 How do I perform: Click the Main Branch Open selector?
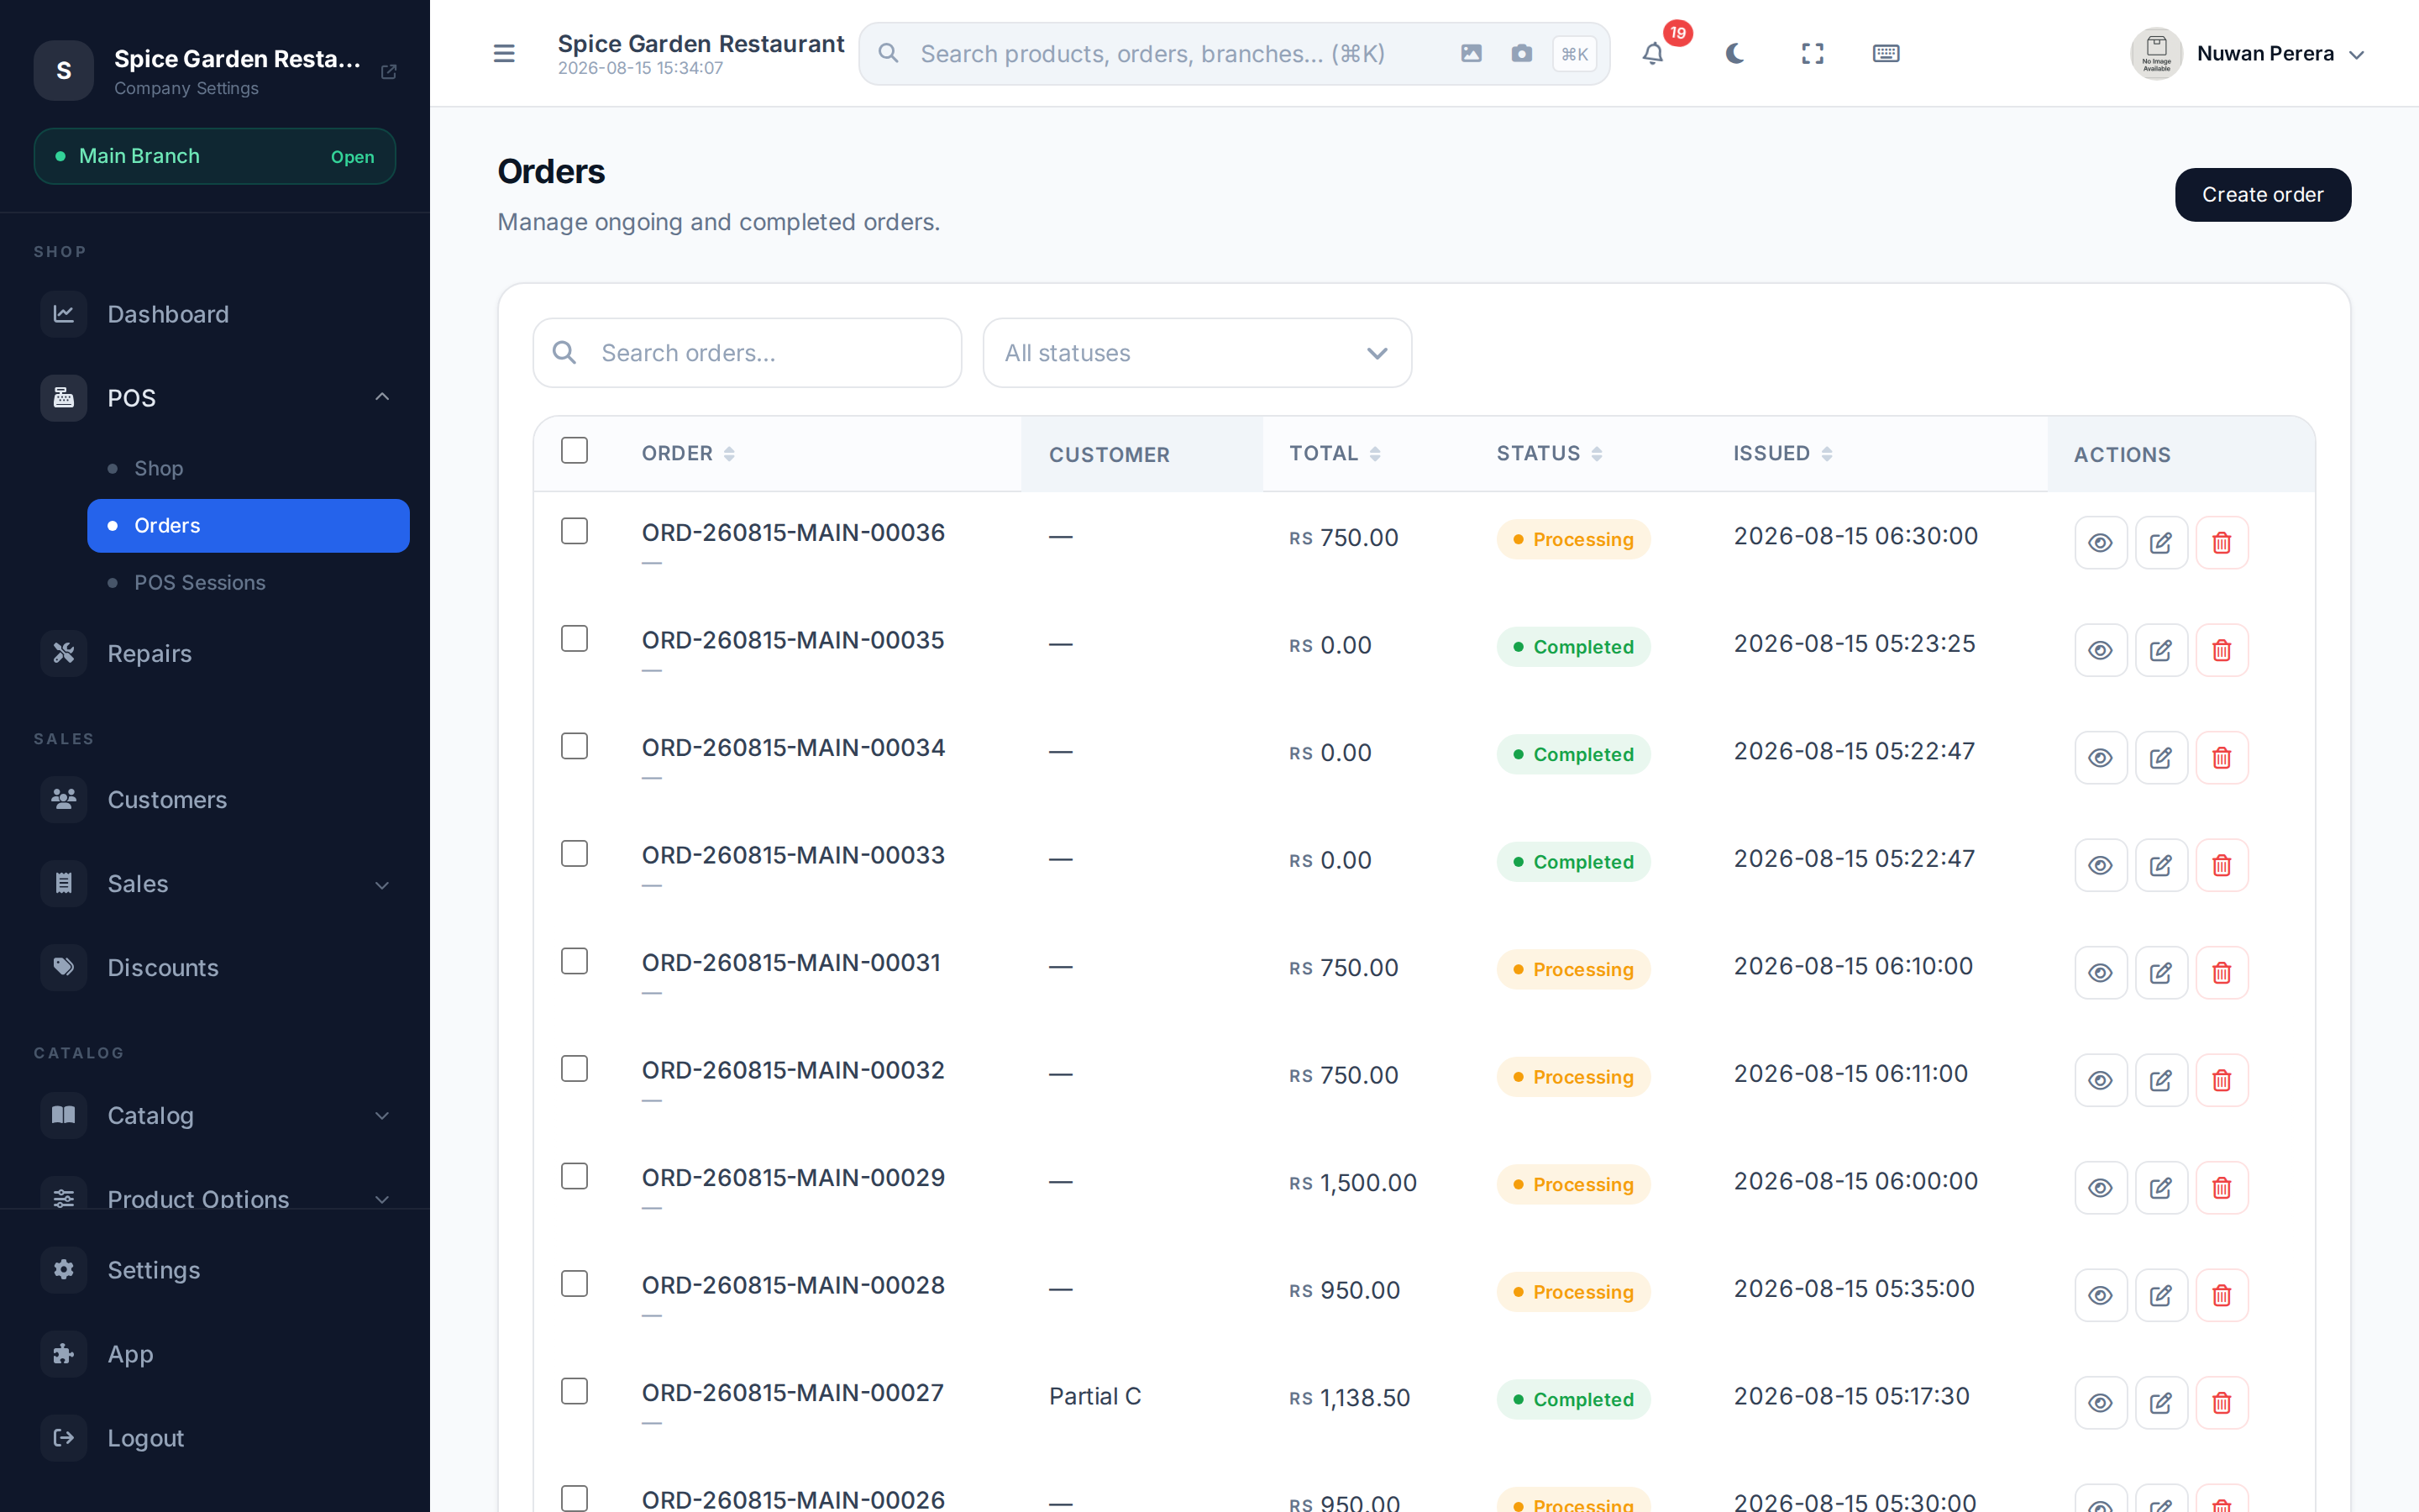tap(215, 156)
